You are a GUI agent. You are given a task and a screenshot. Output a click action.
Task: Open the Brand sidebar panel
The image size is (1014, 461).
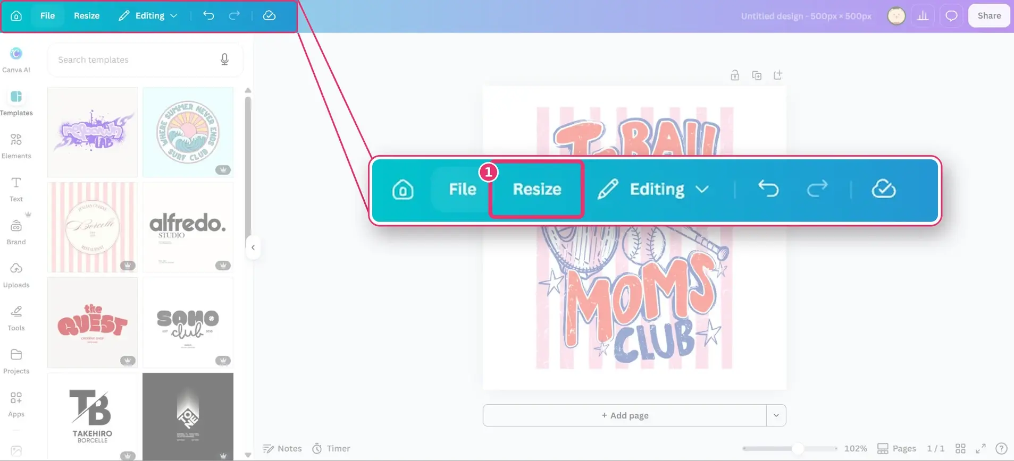16,232
